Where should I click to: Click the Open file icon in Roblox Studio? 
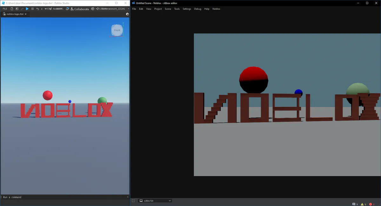[x=17, y=9]
